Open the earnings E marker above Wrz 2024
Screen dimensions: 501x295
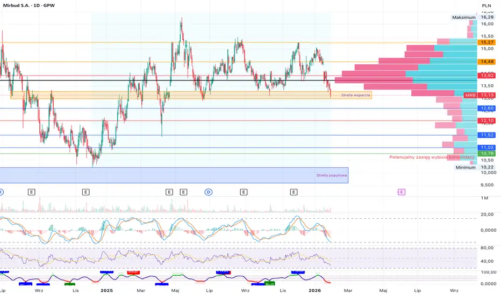coord(31,192)
